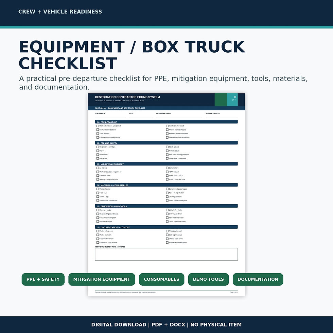The width and height of the screenshot is (333, 333).
Task: Click the Additional custom items notes box
Action: [x=166, y=254]
